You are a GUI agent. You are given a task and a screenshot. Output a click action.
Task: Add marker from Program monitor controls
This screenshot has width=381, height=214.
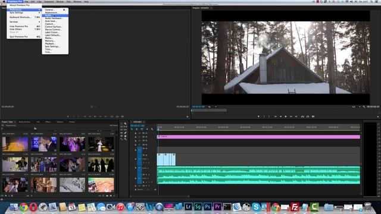[x=258, y=117]
